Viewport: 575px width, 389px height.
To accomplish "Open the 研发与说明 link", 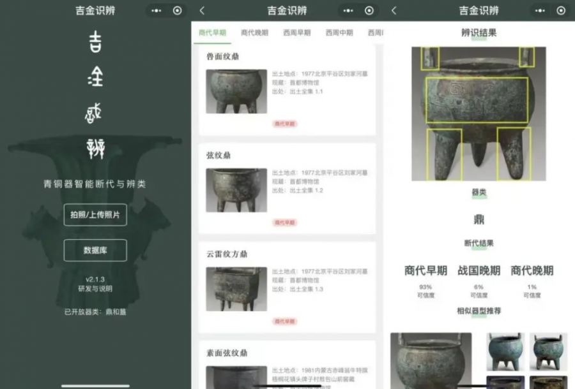I will coord(95,289).
